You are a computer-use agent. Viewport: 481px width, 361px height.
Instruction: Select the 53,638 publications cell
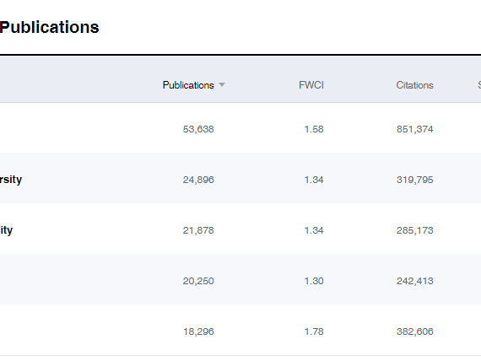(198, 129)
